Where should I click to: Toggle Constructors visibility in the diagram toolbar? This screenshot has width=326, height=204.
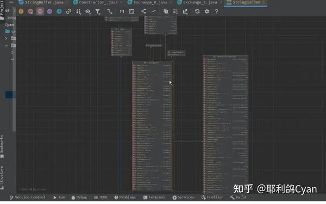pyautogui.click(x=30, y=11)
